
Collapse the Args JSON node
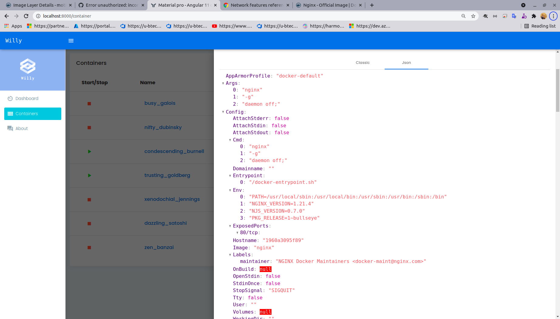click(x=223, y=83)
